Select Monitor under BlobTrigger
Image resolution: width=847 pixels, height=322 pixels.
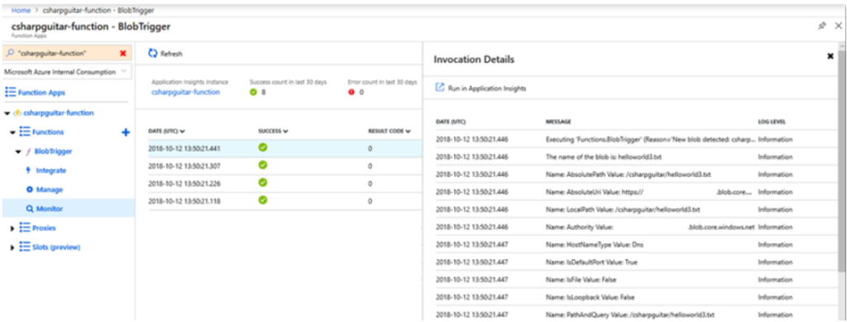[x=49, y=209]
